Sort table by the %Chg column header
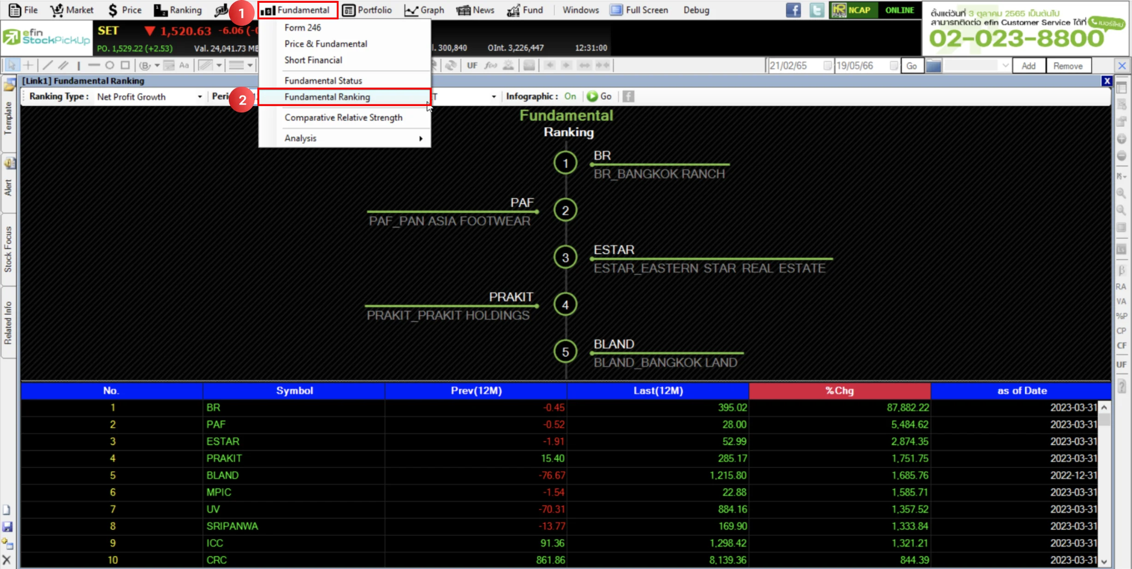Image resolution: width=1132 pixels, height=569 pixels. (840, 391)
